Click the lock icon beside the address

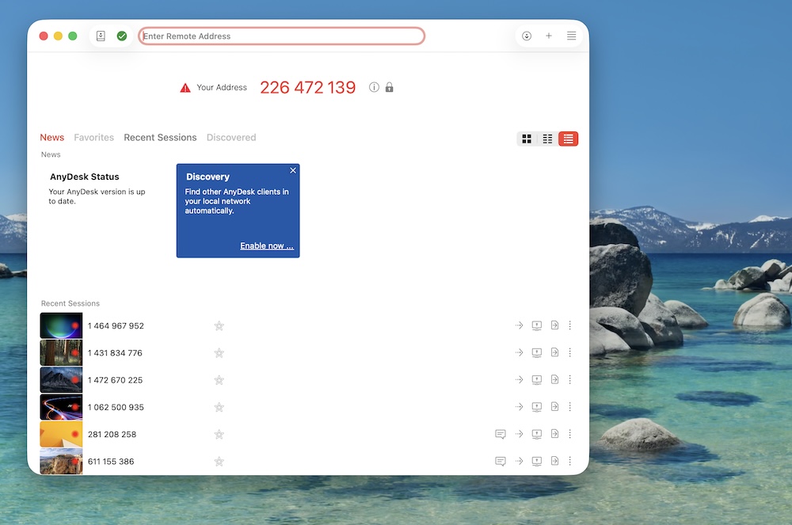click(389, 87)
